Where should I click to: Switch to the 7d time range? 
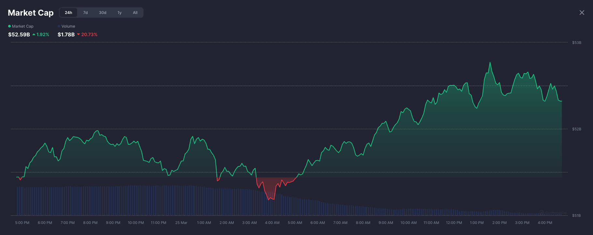tap(85, 13)
